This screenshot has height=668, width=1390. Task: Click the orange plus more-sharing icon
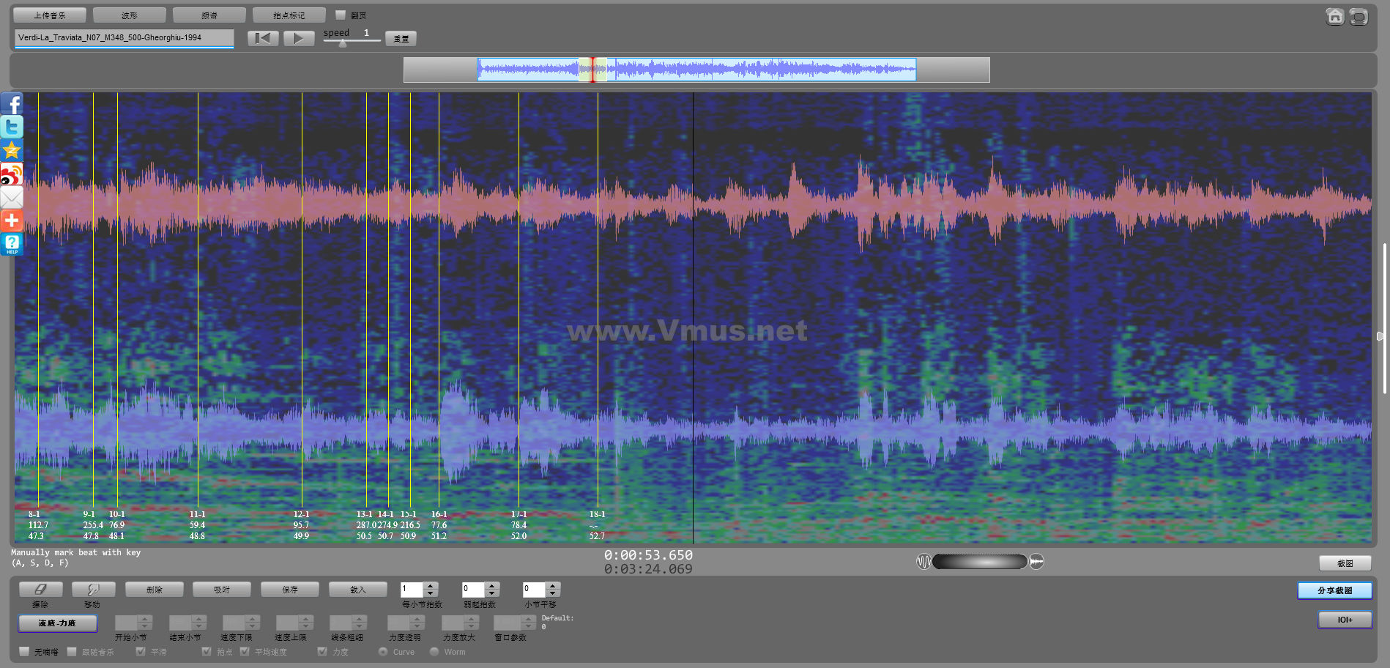pos(12,220)
